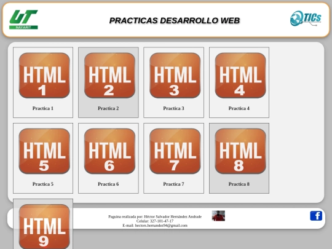Open the HTML 4 icon
The width and height of the screenshot is (332, 249).
(x=240, y=76)
